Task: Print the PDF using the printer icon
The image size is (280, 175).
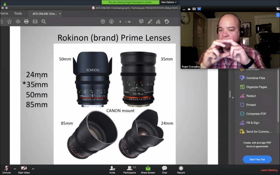Action: coord(26,22)
